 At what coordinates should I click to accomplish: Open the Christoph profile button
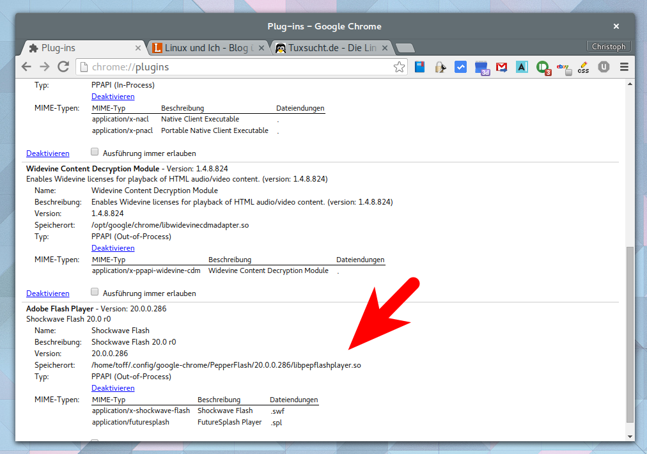coord(608,47)
